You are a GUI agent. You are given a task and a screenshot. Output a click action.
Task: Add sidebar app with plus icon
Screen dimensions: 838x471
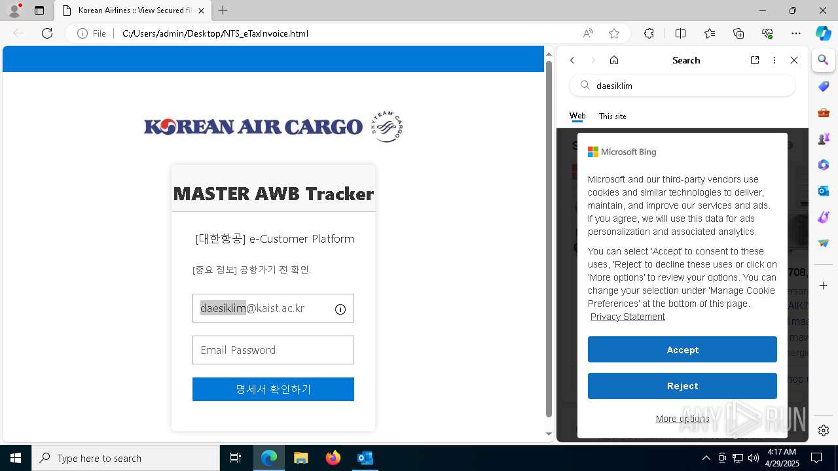click(x=824, y=286)
